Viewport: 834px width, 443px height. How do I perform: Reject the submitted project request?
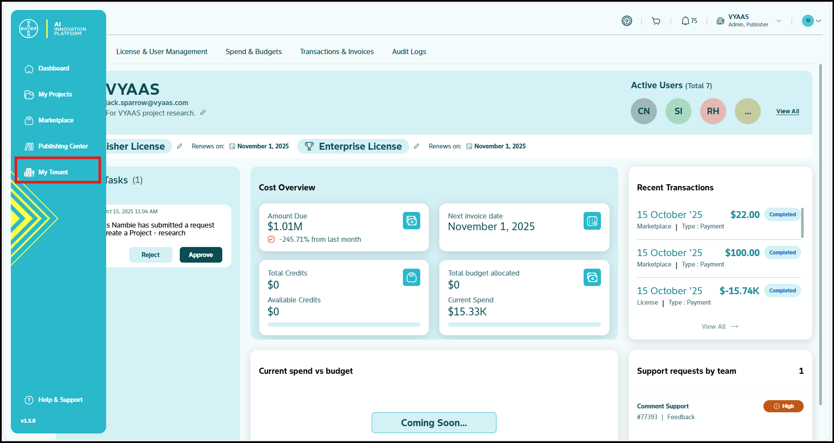tap(150, 255)
